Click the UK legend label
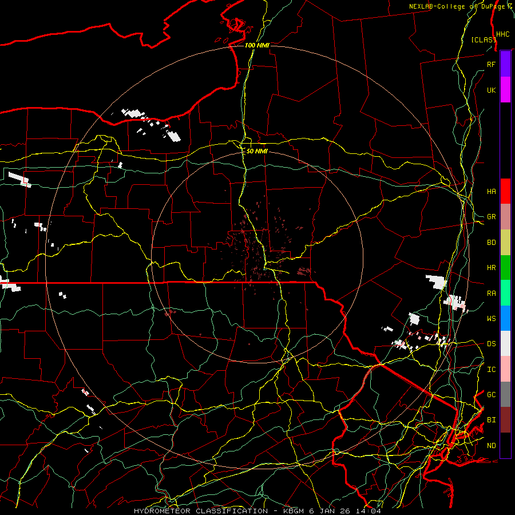The height and width of the screenshot is (515, 515). pyautogui.click(x=491, y=90)
